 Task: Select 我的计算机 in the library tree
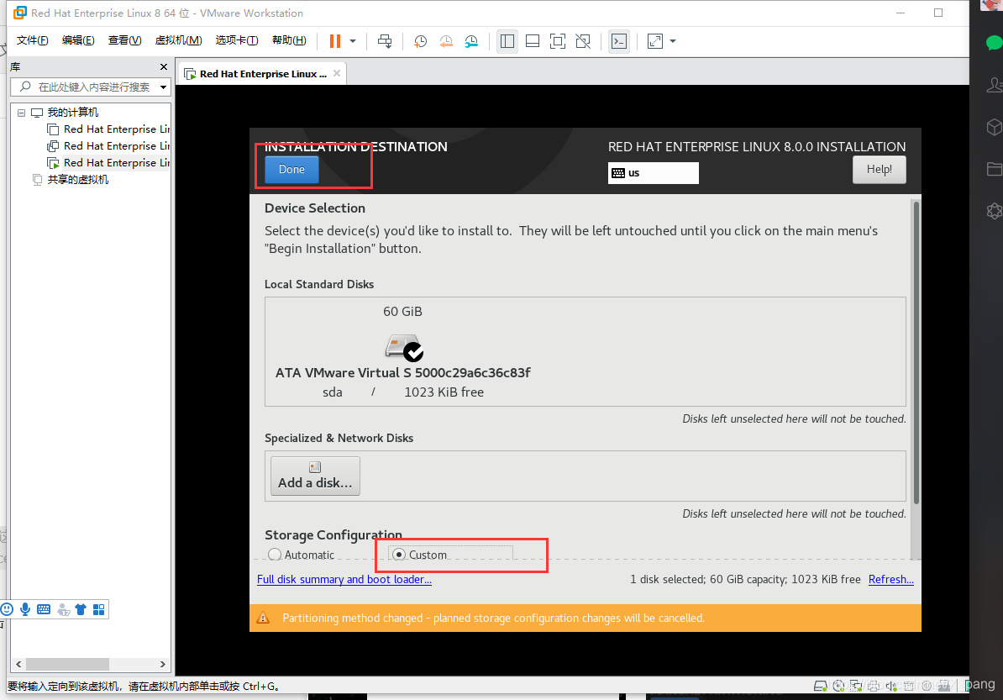[x=72, y=113]
